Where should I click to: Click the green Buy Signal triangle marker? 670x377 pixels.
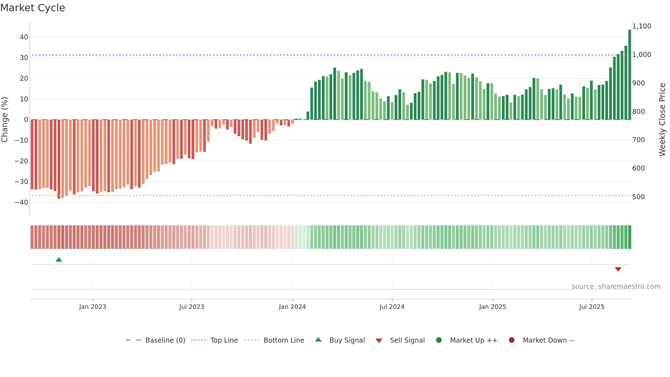click(x=59, y=260)
